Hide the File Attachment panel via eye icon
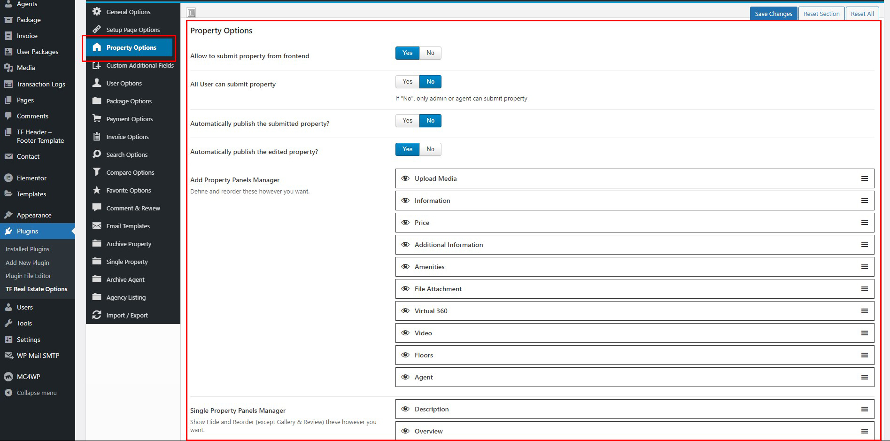 [405, 289]
